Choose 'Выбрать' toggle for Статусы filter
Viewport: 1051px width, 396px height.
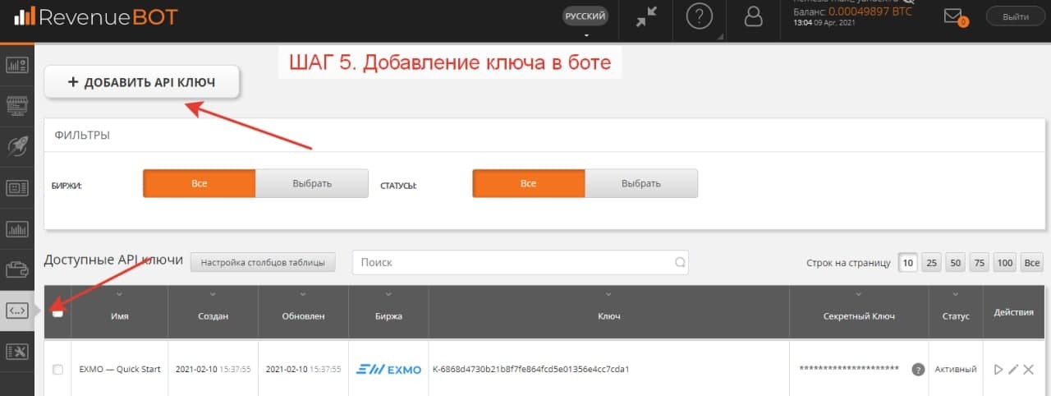point(640,183)
